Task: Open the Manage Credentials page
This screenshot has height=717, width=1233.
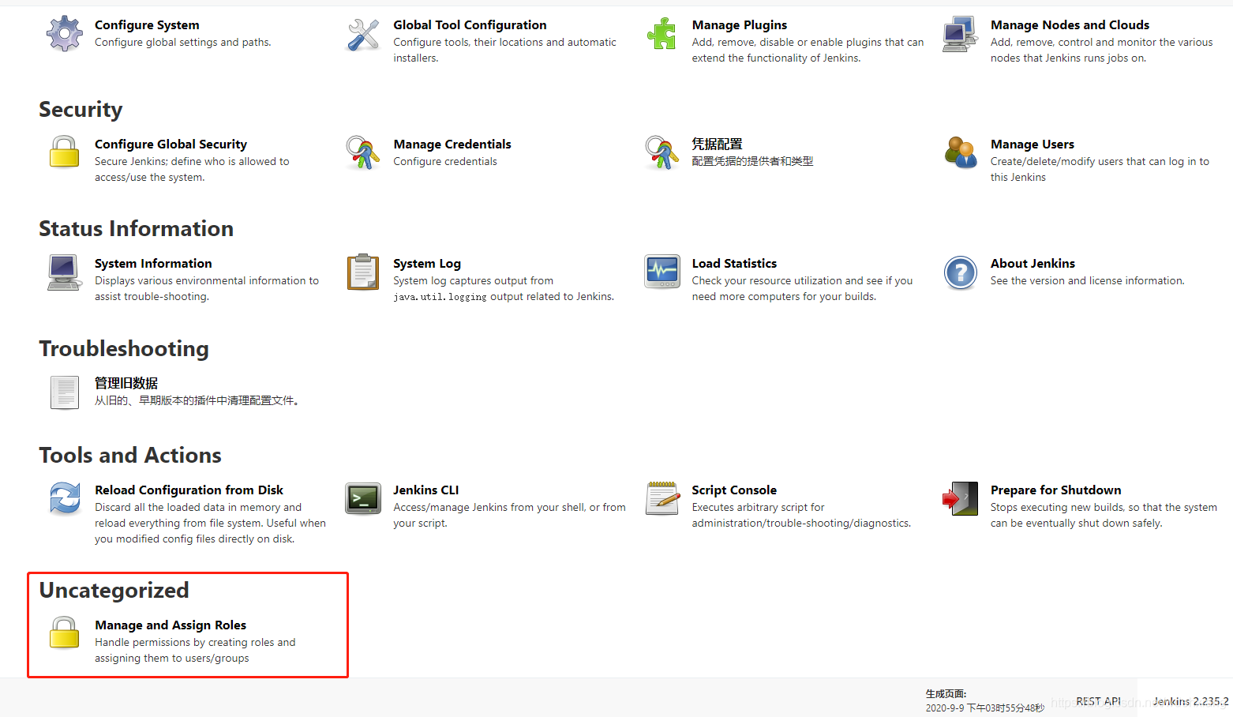Action: pos(452,145)
